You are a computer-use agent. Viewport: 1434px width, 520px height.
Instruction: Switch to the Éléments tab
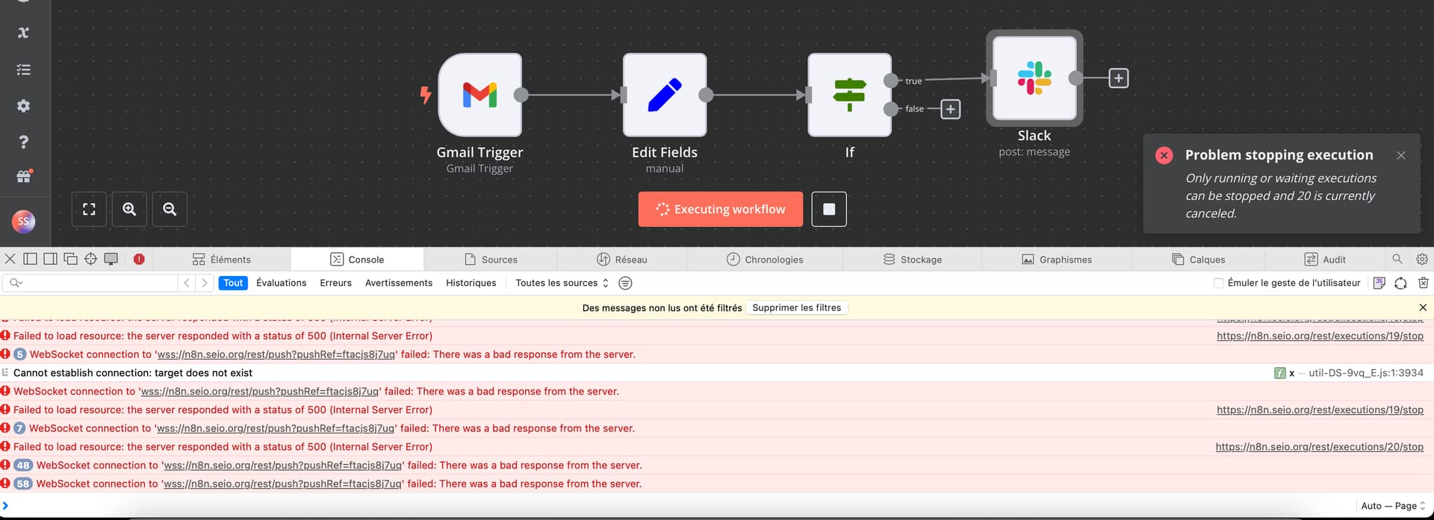pos(222,259)
